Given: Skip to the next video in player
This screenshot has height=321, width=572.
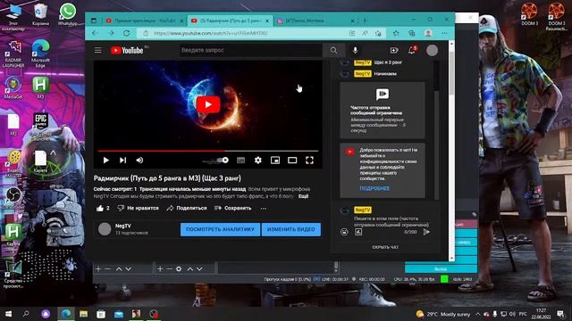Looking at the screenshot, I should point(123,160).
